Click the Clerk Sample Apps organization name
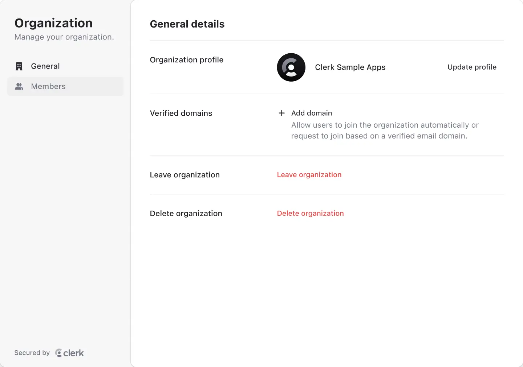The width and height of the screenshot is (523, 367). tap(350, 67)
